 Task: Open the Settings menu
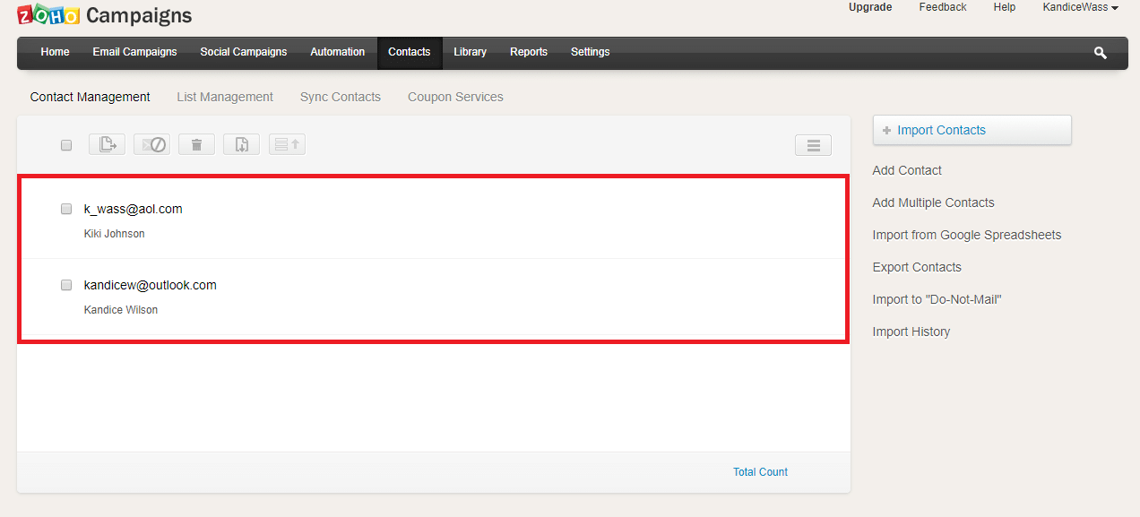[x=591, y=52]
